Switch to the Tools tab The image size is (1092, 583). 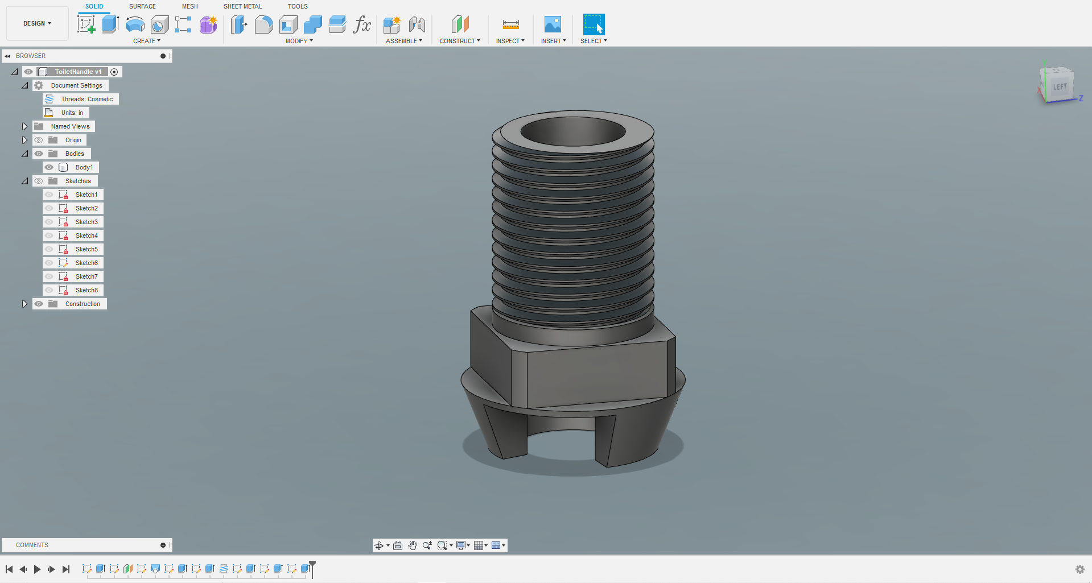pyautogui.click(x=298, y=6)
